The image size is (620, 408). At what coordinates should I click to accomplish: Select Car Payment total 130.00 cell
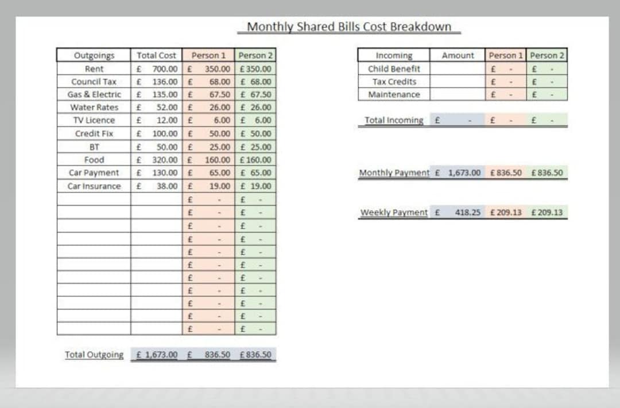pos(156,173)
